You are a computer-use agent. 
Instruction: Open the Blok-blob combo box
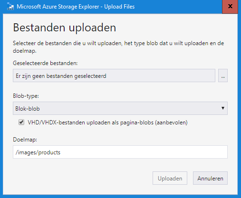coord(120,108)
